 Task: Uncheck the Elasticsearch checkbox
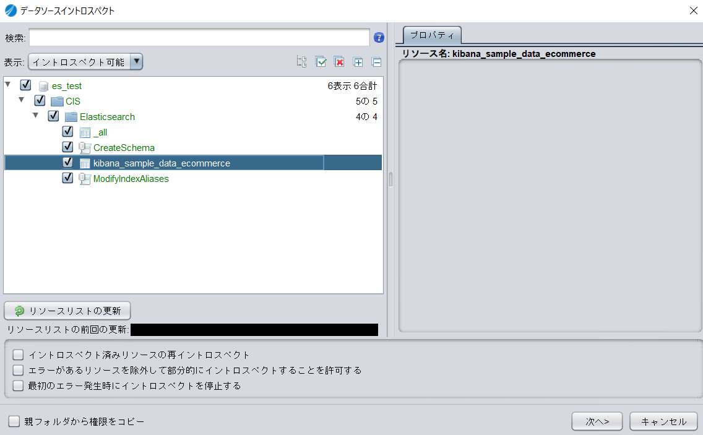(x=53, y=116)
